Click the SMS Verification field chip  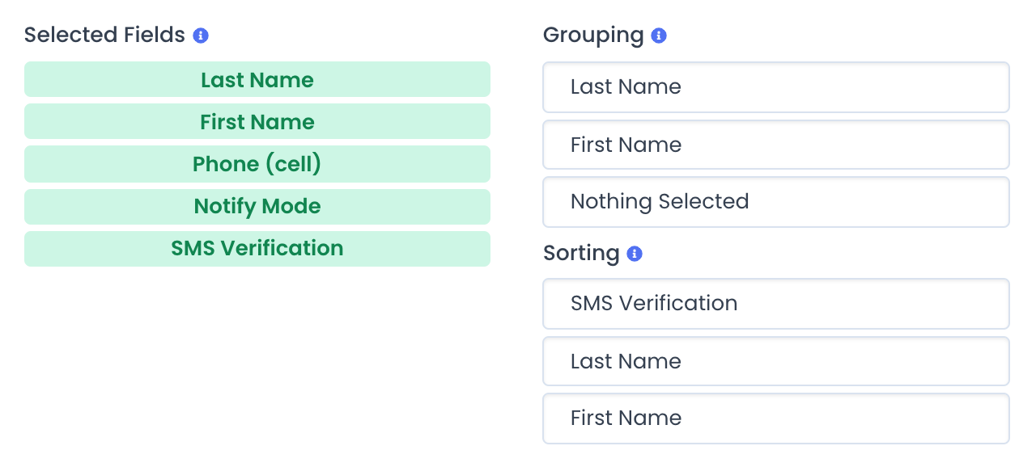click(257, 248)
